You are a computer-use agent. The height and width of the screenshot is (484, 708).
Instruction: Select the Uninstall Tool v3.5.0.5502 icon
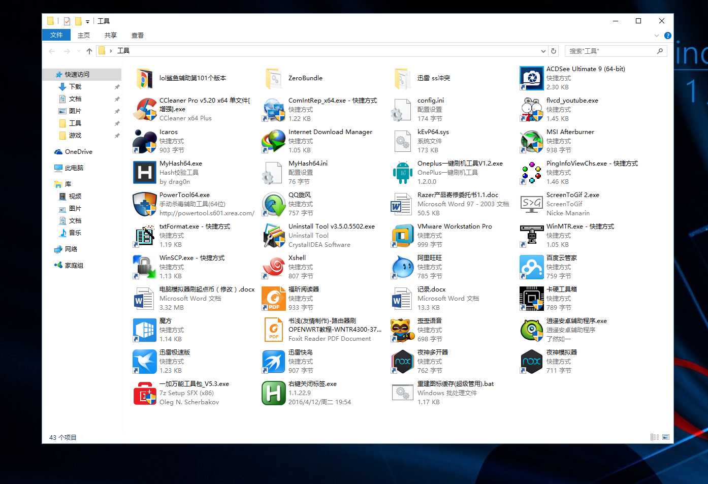coord(274,236)
